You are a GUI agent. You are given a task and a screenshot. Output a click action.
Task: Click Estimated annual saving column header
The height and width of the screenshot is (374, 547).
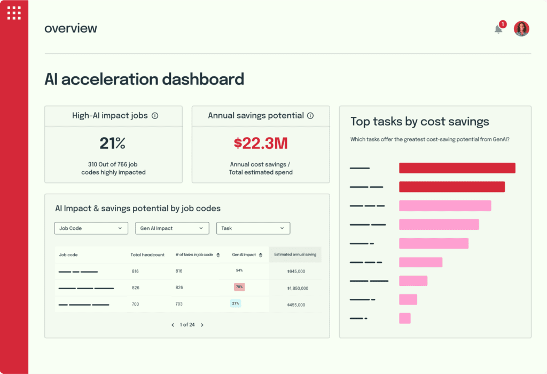(295, 254)
